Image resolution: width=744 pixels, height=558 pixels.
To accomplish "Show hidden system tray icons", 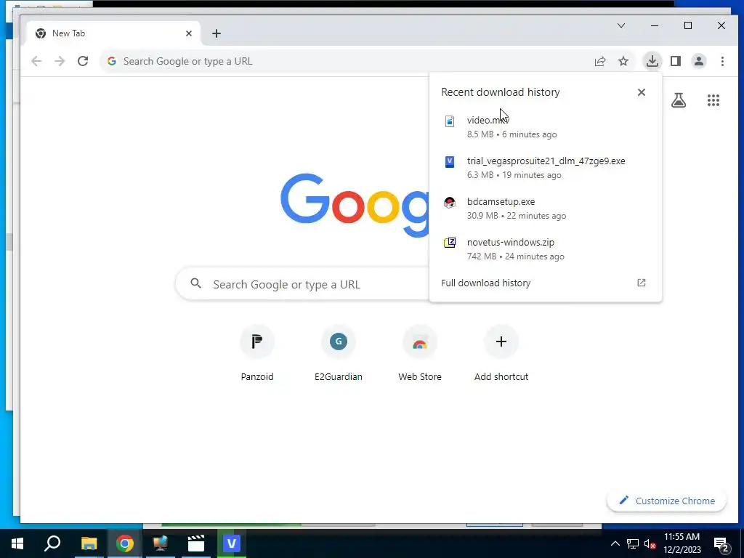I will click(615, 543).
